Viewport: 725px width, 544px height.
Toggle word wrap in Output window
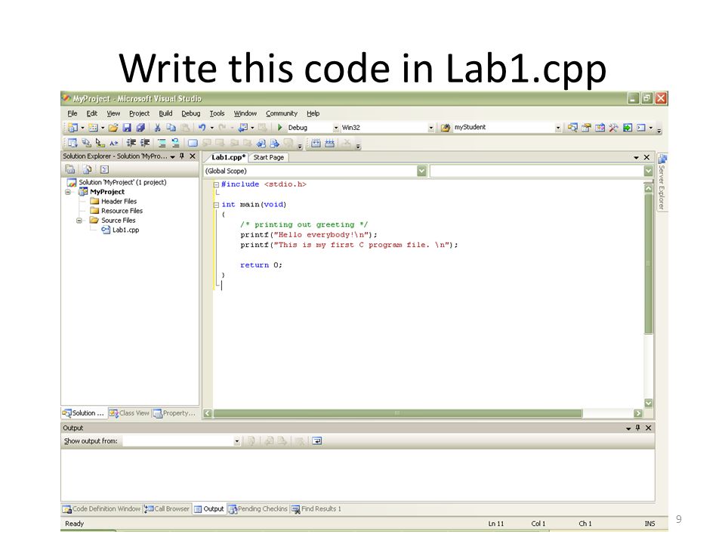[316, 440]
